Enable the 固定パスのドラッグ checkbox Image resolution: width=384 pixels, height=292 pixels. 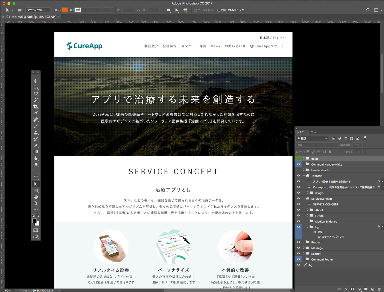(219, 10)
